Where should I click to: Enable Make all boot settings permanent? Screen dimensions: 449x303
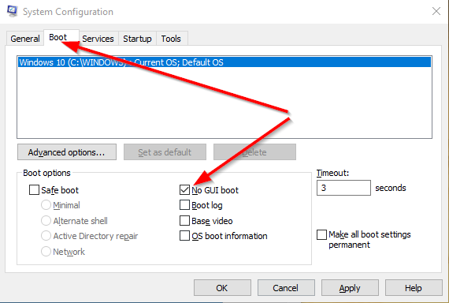[322, 234]
